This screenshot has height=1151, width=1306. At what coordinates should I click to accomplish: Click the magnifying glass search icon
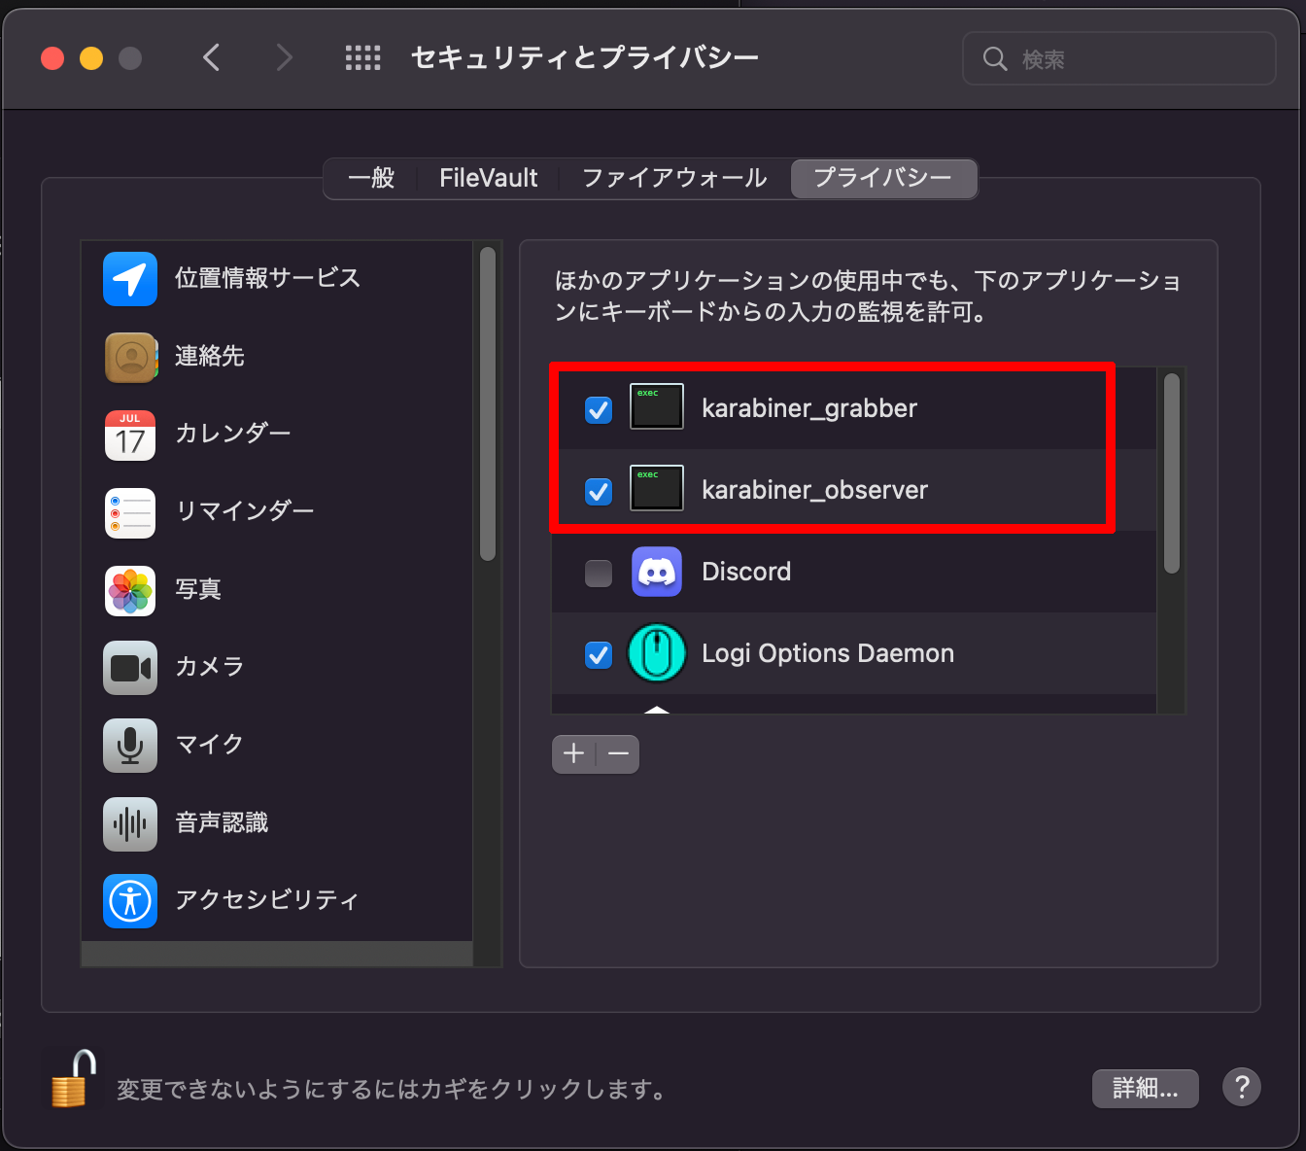click(995, 59)
